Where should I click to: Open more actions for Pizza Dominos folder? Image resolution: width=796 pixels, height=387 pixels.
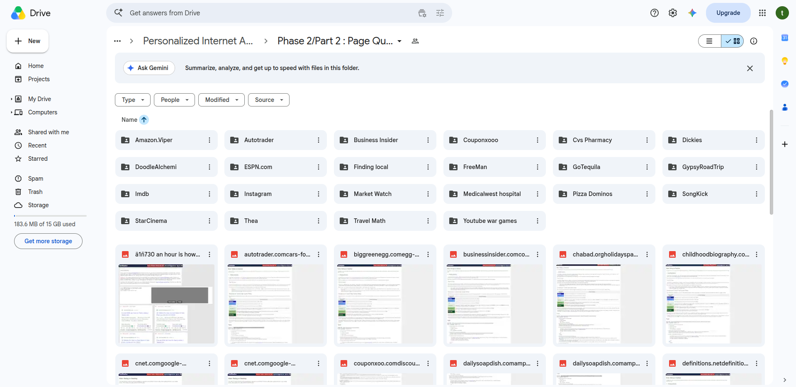(647, 194)
